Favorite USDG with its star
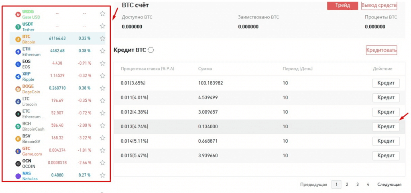 [x=102, y=14]
